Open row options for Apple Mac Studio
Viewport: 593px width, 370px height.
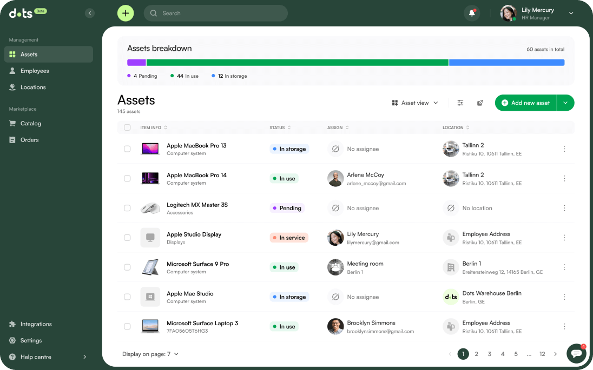pos(564,297)
